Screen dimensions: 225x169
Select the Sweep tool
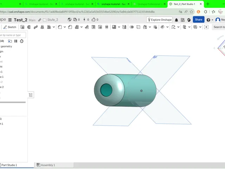coord(36,27)
